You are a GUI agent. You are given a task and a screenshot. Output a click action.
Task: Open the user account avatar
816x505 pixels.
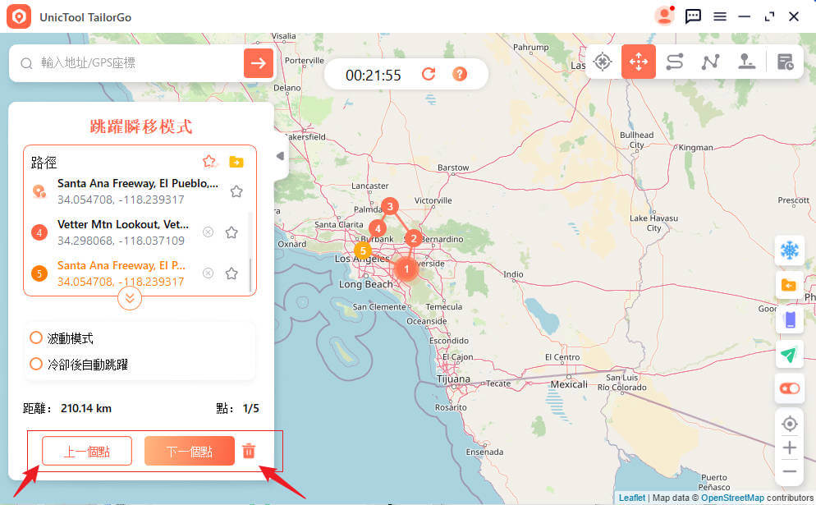664,16
